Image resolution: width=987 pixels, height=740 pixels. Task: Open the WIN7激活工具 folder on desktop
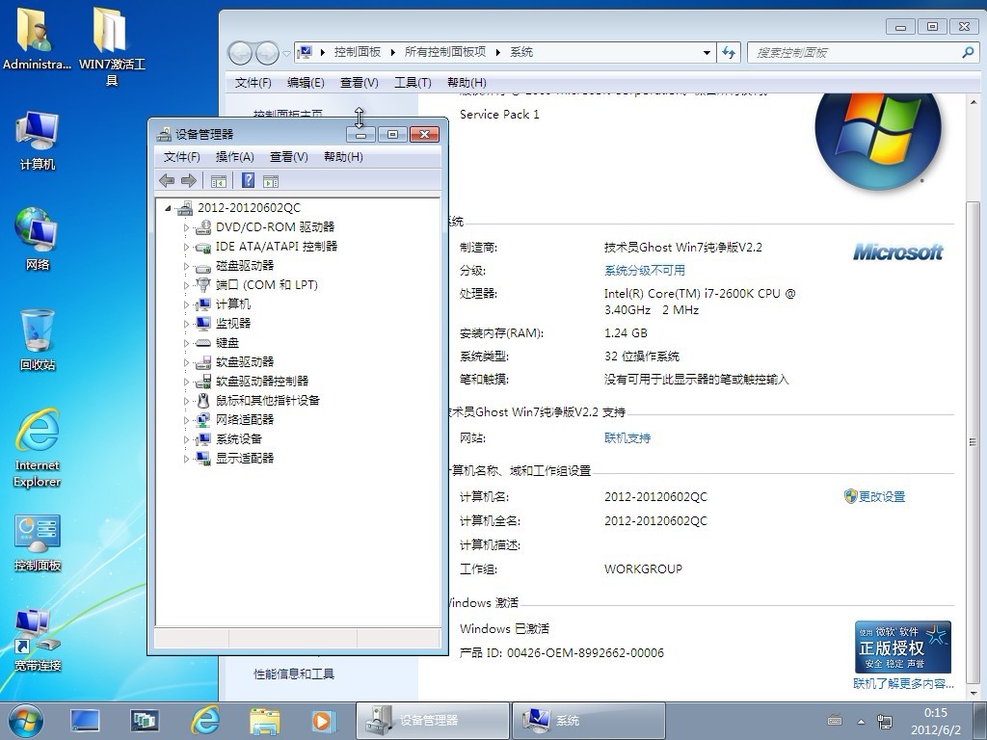pyautogui.click(x=112, y=46)
